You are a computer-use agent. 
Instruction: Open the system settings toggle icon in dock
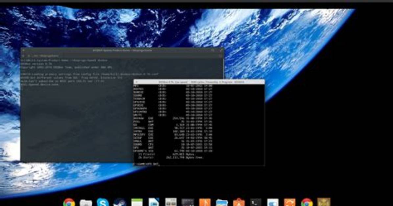coord(273,202)
